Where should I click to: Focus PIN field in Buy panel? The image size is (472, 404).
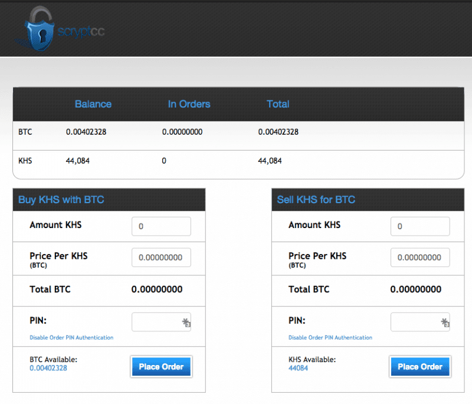[x=161, y=322]
